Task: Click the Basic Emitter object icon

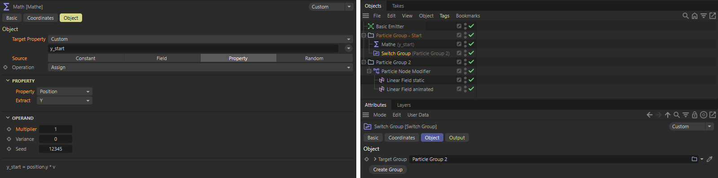Action: pos(371,26)
